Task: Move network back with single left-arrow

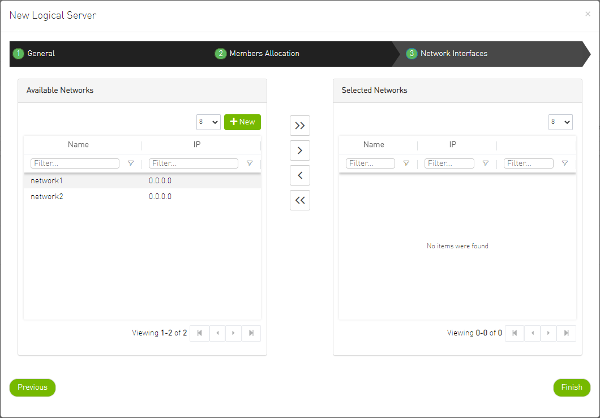Action: 300,175
